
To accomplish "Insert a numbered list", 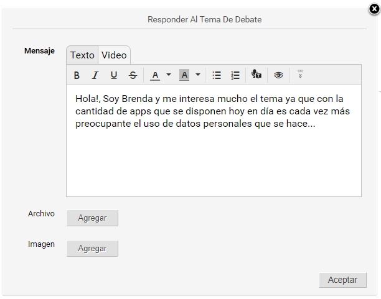I will (235, 75).
